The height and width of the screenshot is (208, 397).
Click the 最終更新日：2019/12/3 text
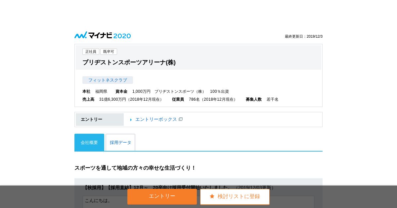[x=304, y=36]
